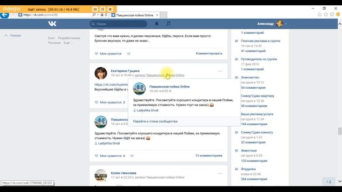This screenshot has height=192, width=342.
Task: Open Александр profile dropdown menu
Action: tap(272, 23)
